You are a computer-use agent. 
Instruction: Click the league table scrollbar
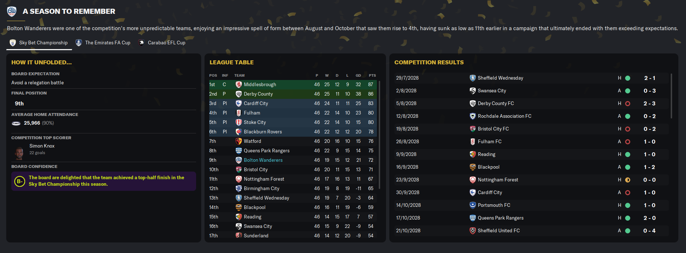(x=379, y=134)
